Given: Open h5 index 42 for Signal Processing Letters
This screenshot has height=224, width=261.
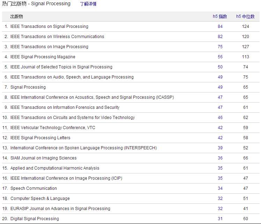Looking at the screenshot, I should (220, 138).
